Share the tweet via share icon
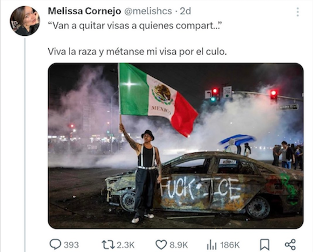This screenshot has height=252, width=313. coord(290,245)
